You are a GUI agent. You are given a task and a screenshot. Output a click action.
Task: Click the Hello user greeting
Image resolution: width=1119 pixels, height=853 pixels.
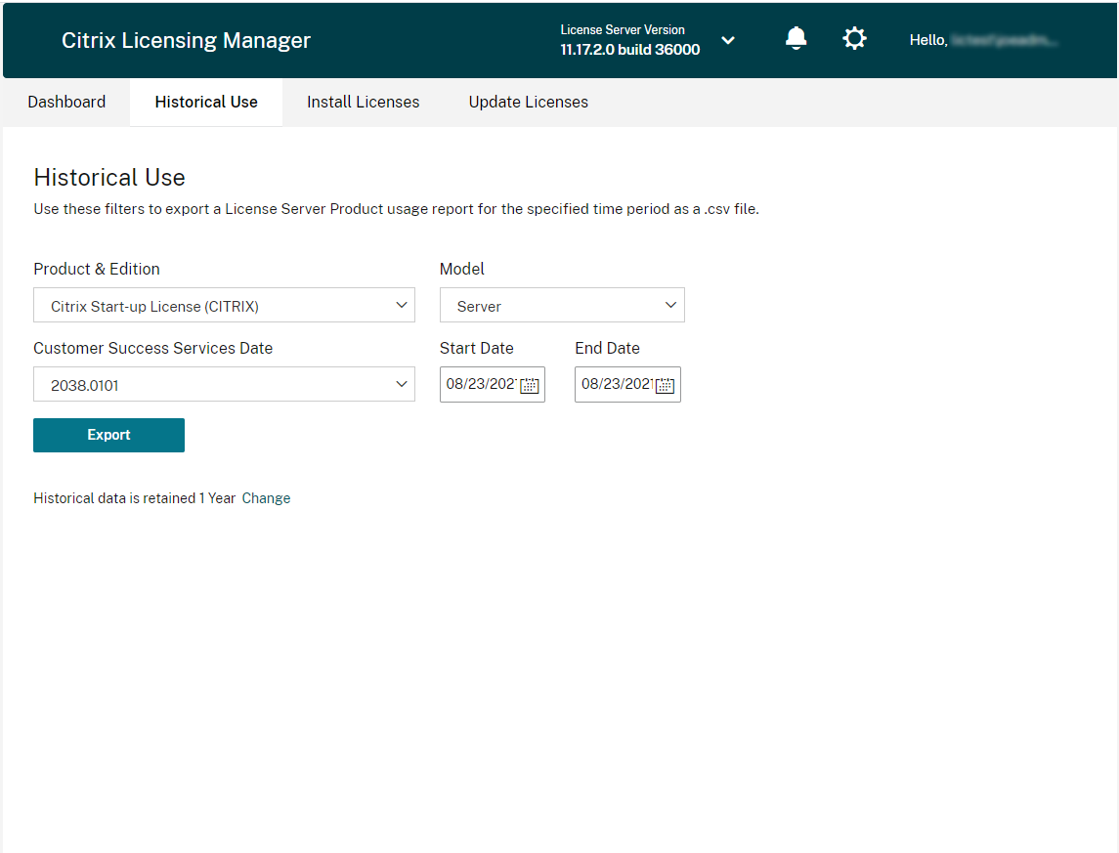click(x=983, y=40)
